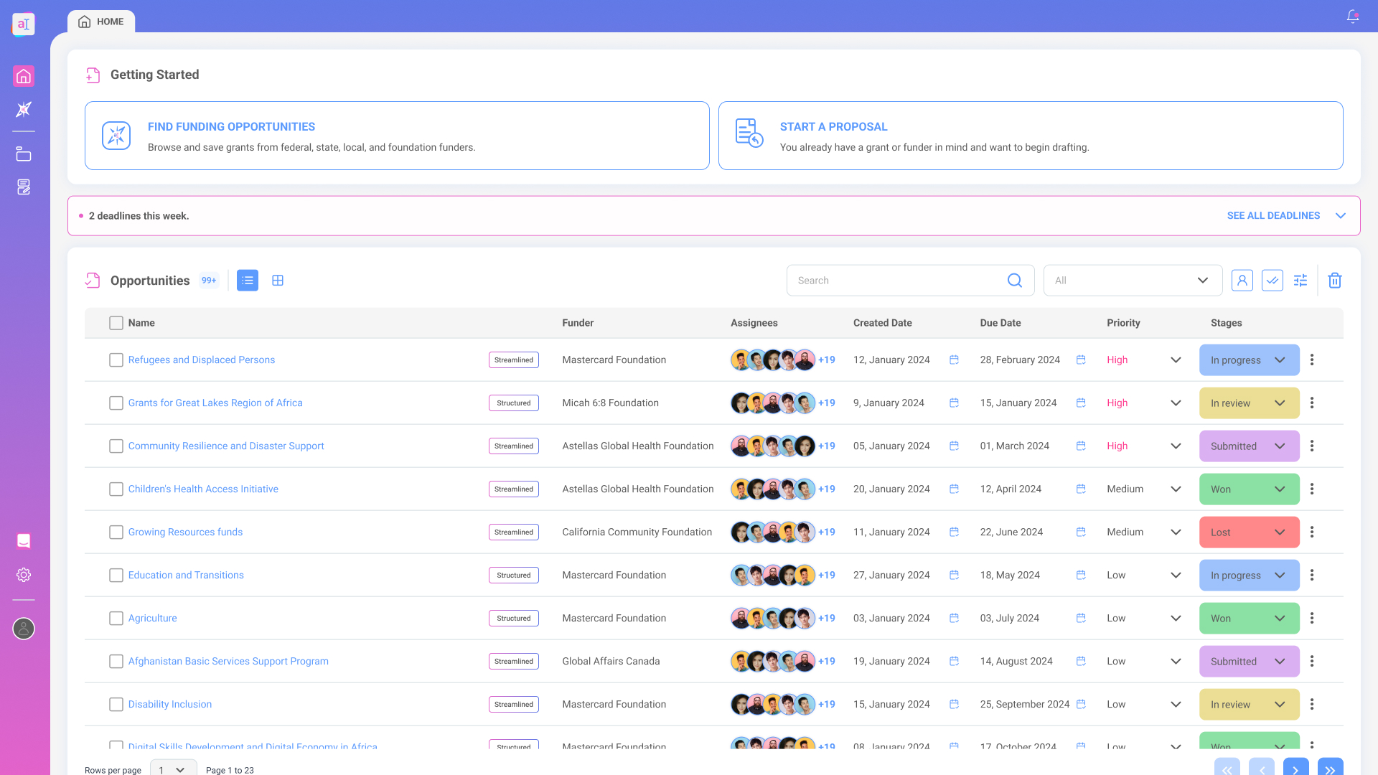This screenshot has height=775, width=1378.
Task: Open due date calendar for Children's Health row
Action: click(x=1081, y=489)
